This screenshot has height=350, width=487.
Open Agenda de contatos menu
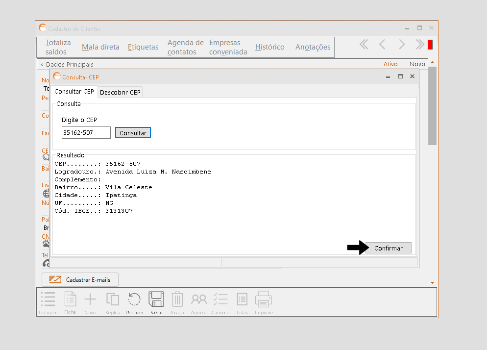coord(185,47)
